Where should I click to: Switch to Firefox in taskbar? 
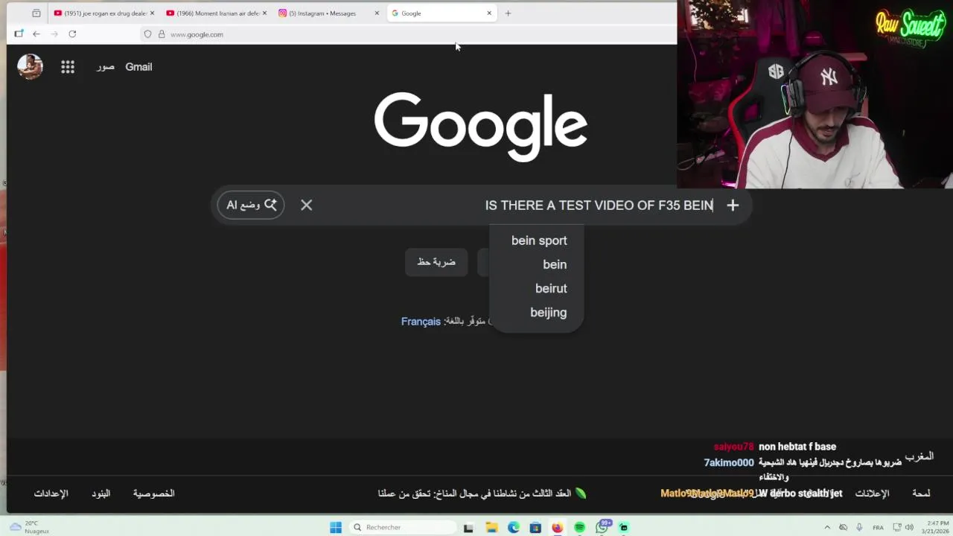[x=557, y=528]
